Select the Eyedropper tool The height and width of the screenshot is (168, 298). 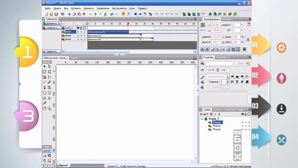click(45, 103)
